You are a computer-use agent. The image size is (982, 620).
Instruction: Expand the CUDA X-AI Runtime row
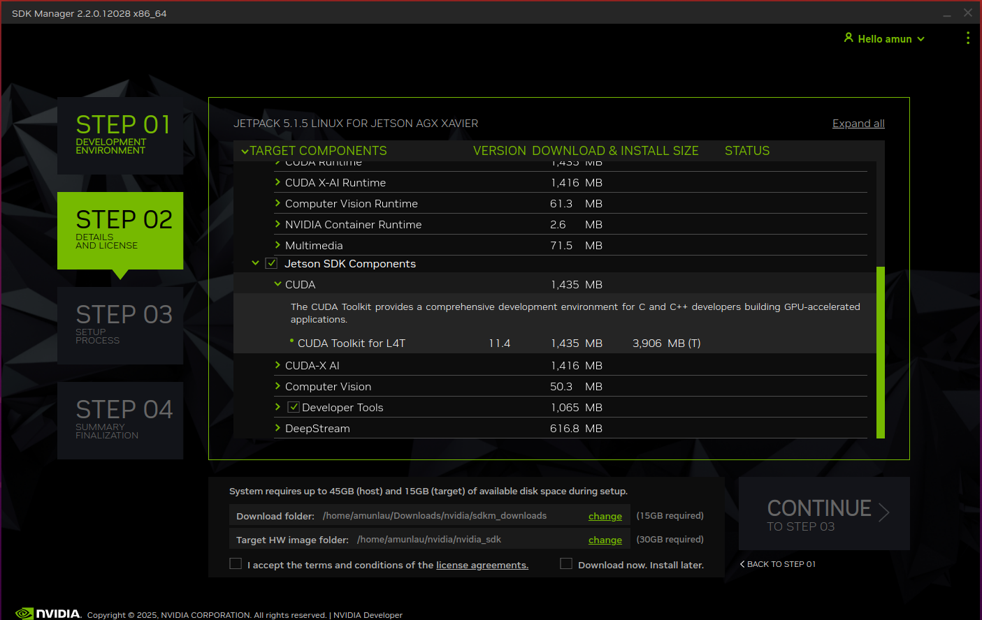[277, 182]
